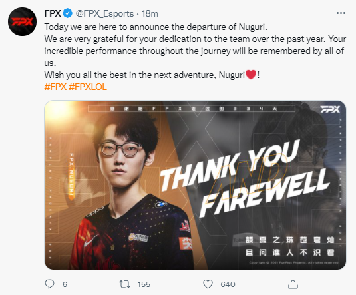Click the blue verified badge
Viewport: 356px width, 295px height.
[x=68, y=13]
